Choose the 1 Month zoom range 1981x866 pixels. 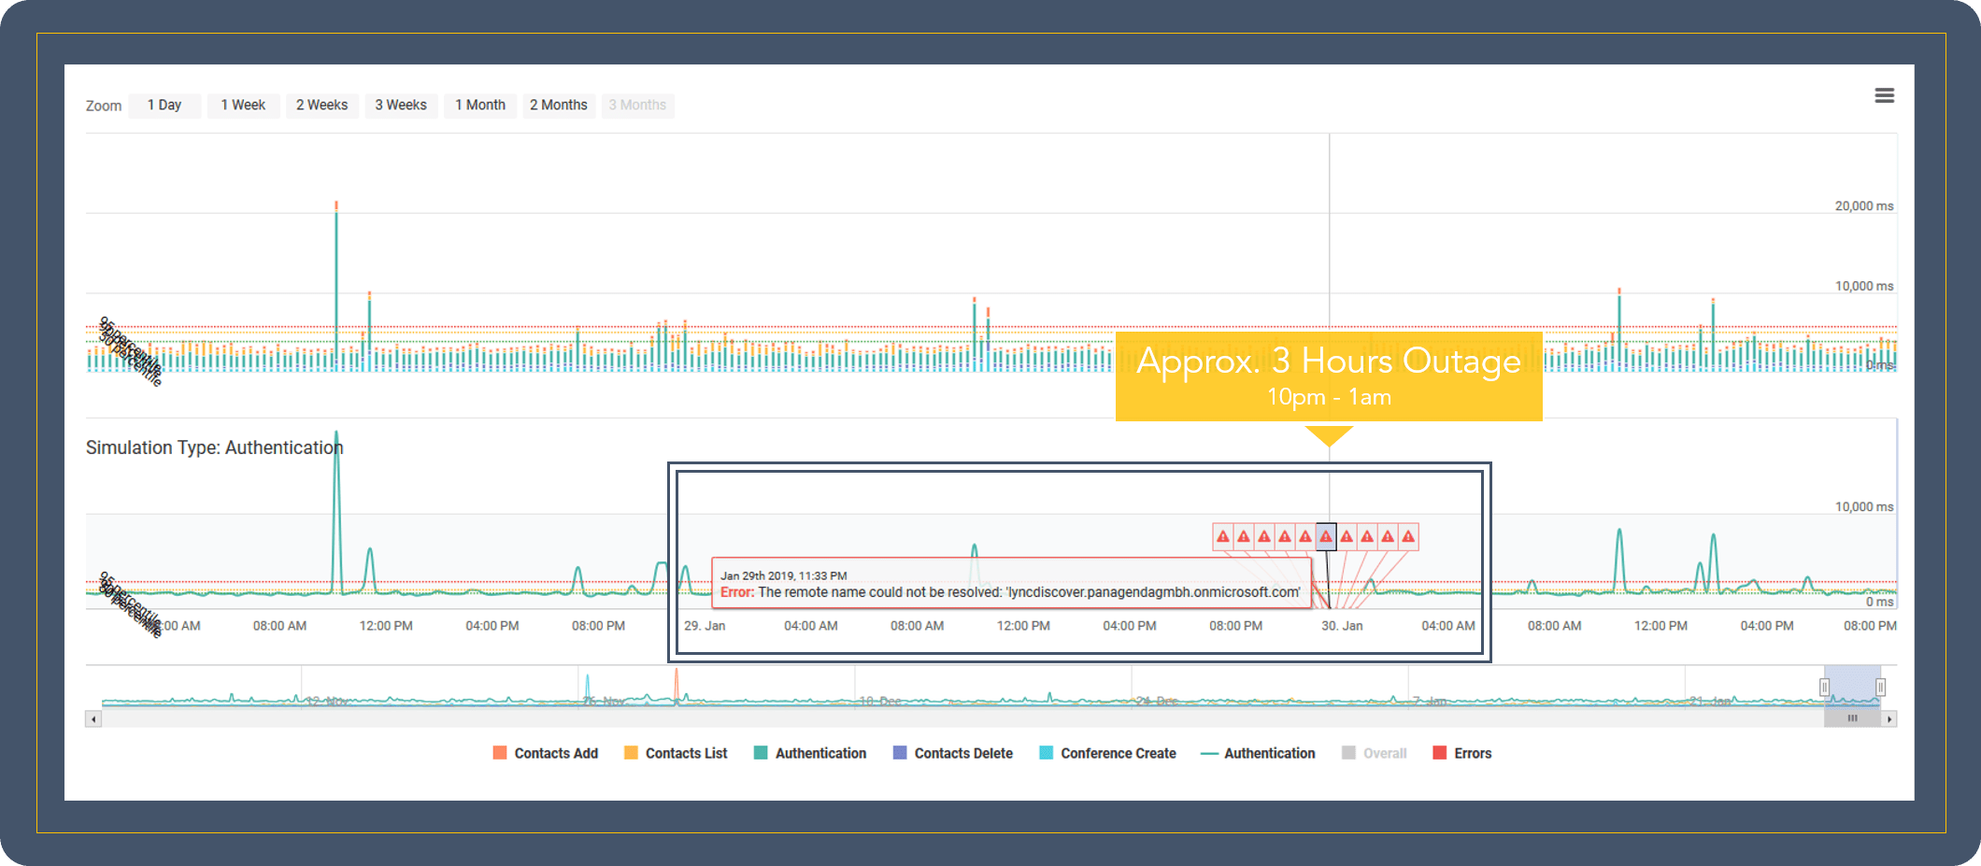pyautogui.click(x=480, y=105)
